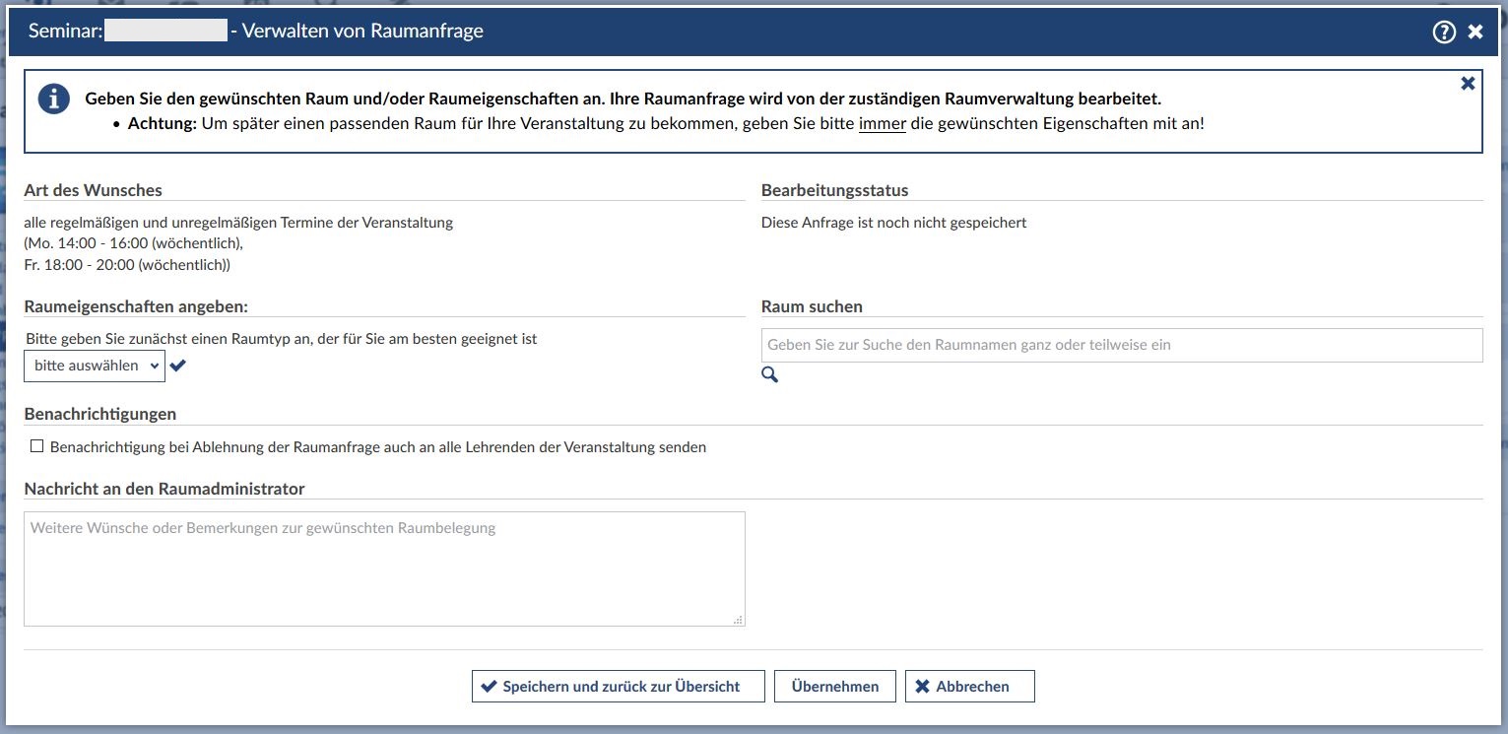Image resolution: width=1508 pixels, height=734 pixels.
Task: Click the 'Art des Wunsches' heading
Action: point(94,190)
